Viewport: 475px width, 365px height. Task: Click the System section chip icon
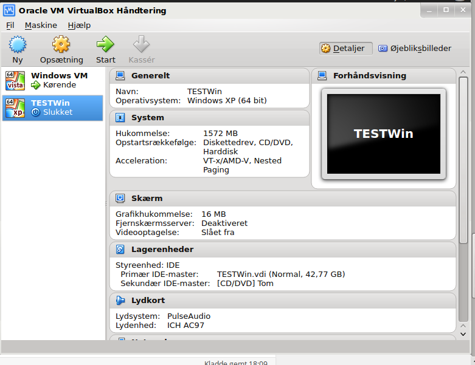click(120, 118)
